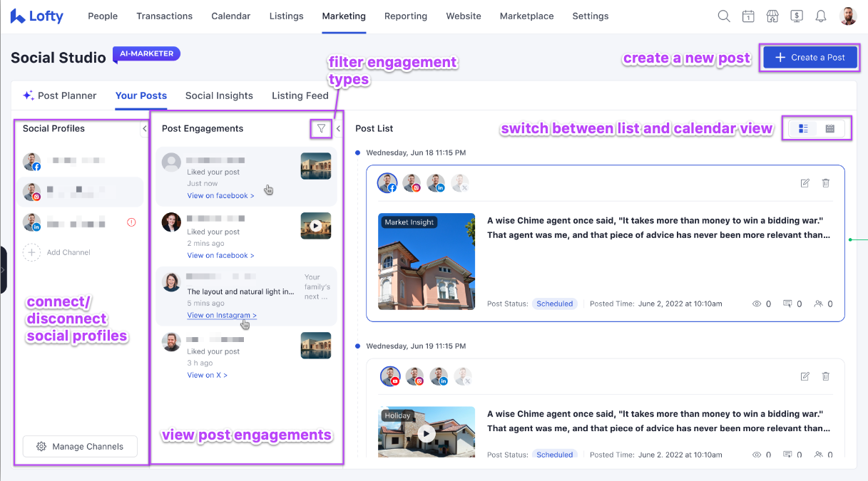Image resolution: width=868 pixels, height=481 pixels.
Task: Open the Reporting menu
Action: (405, 16)
